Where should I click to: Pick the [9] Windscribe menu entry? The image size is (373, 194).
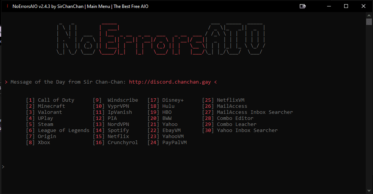click(x=115, y=100)
